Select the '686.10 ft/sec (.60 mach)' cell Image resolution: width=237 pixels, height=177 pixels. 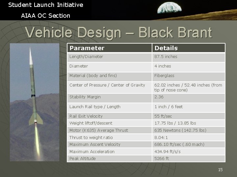(x=189, y=144)
